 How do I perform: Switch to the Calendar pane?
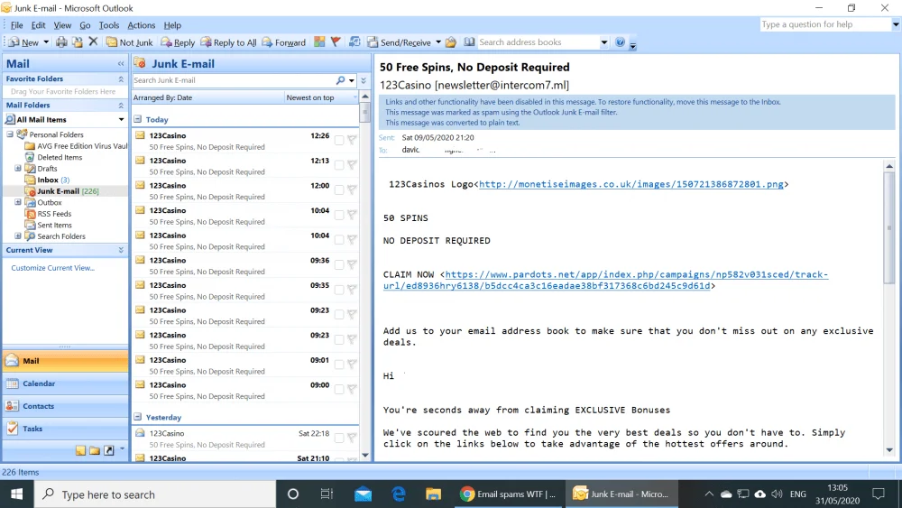[x=66, y=383]
